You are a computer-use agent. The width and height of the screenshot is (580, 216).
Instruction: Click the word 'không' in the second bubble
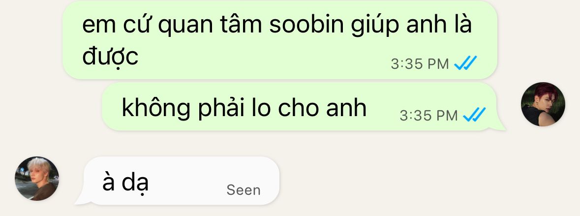pos(156,108)
